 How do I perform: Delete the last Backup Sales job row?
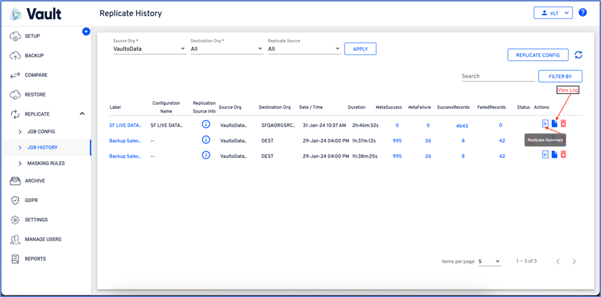click(x=563, y=155)
